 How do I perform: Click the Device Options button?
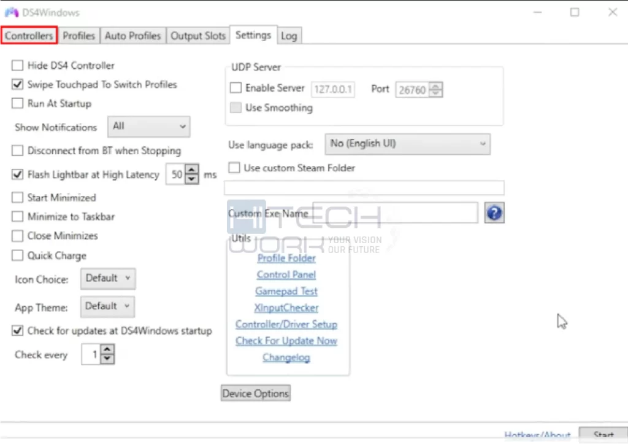coord(256,393)
